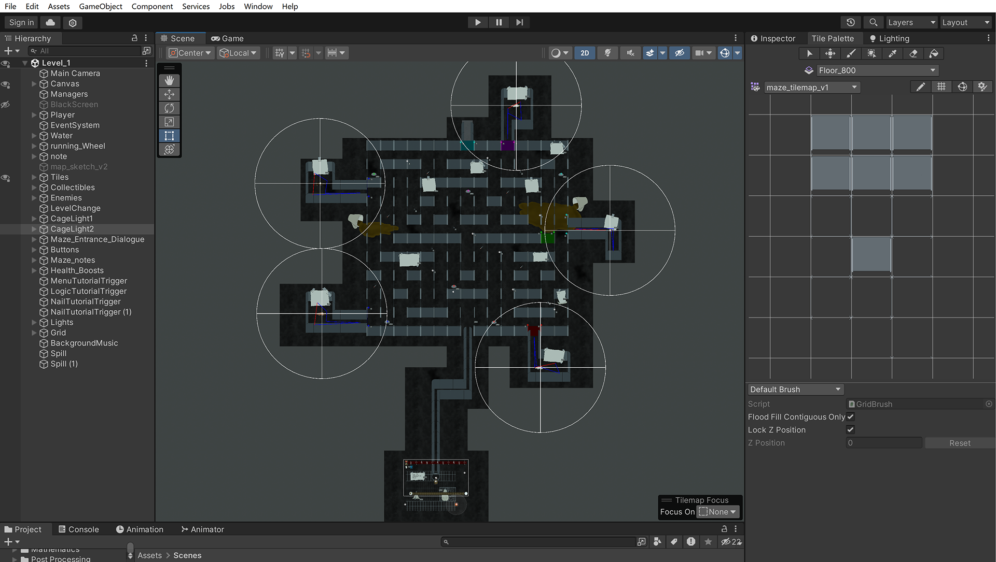Toggle scene lighting button
The image size is (996, 562).
[x=607, y=53]
